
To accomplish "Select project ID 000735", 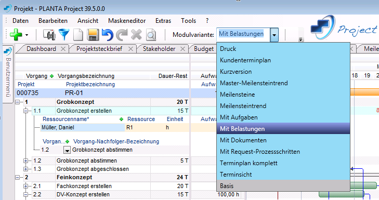I will coord(28,93).
